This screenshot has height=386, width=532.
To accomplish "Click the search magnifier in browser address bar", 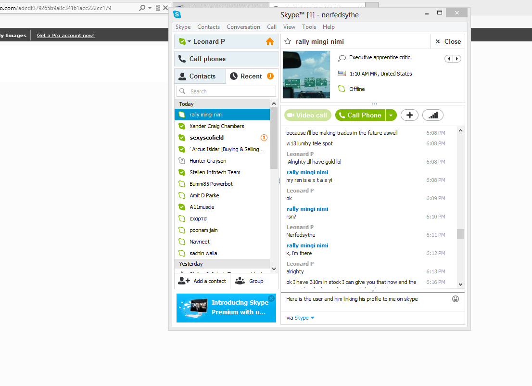I will (x=142, y=8).
